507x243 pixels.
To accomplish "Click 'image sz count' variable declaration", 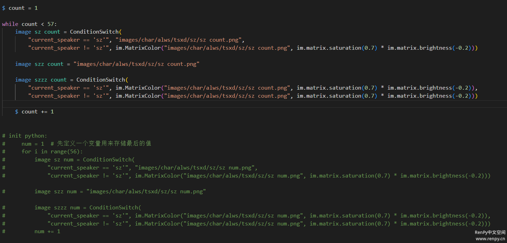I will [37, 32].
